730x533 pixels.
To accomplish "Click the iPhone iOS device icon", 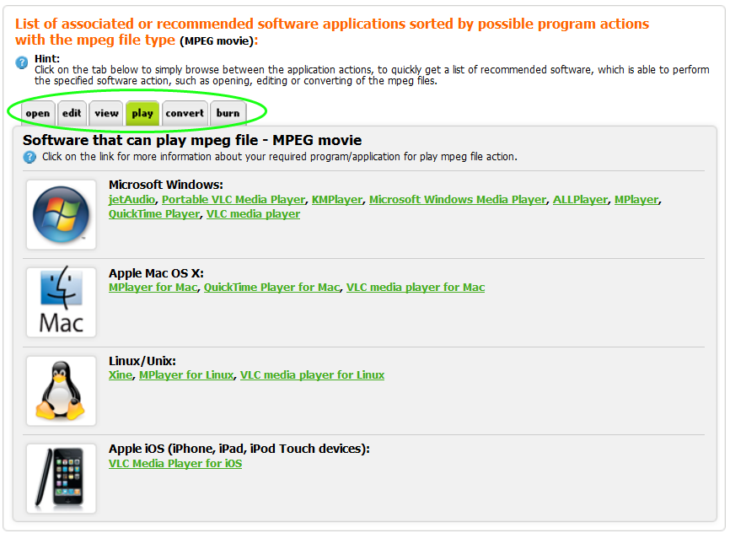I will coord(61,478).
